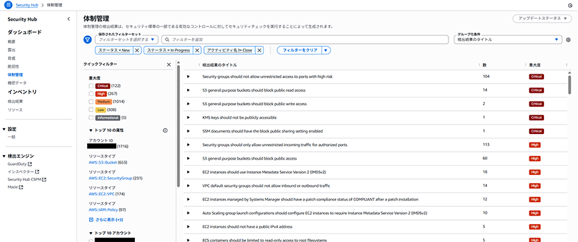Open 検出結果 under インベントリ

(x=15, y=101)
